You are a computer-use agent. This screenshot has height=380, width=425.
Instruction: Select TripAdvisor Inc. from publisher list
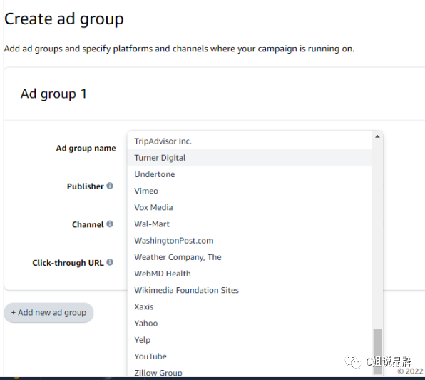(250, 141)
